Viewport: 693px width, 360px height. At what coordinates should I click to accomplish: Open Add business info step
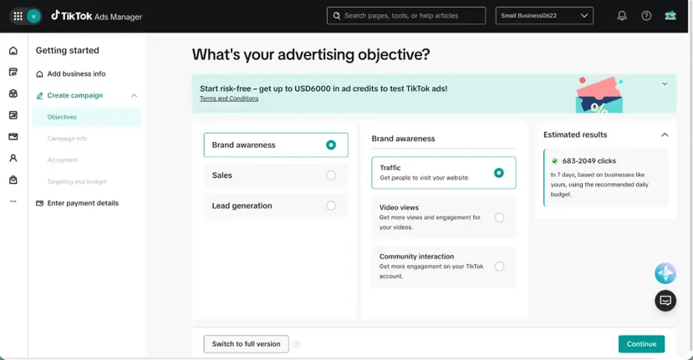click(x=71, y=74)
